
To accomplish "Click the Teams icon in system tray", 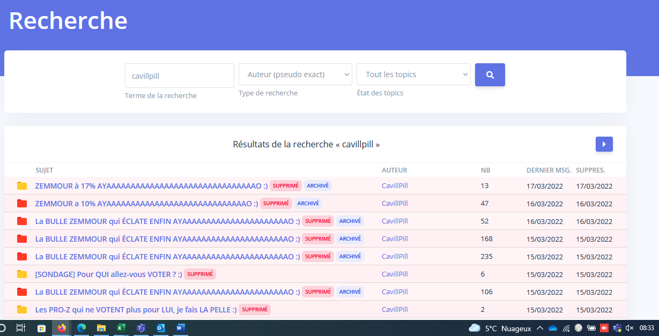I will [617, 328].
